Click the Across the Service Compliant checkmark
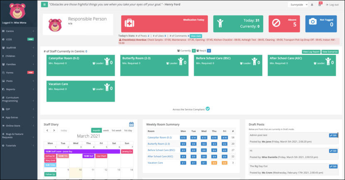 coord(208,109)
